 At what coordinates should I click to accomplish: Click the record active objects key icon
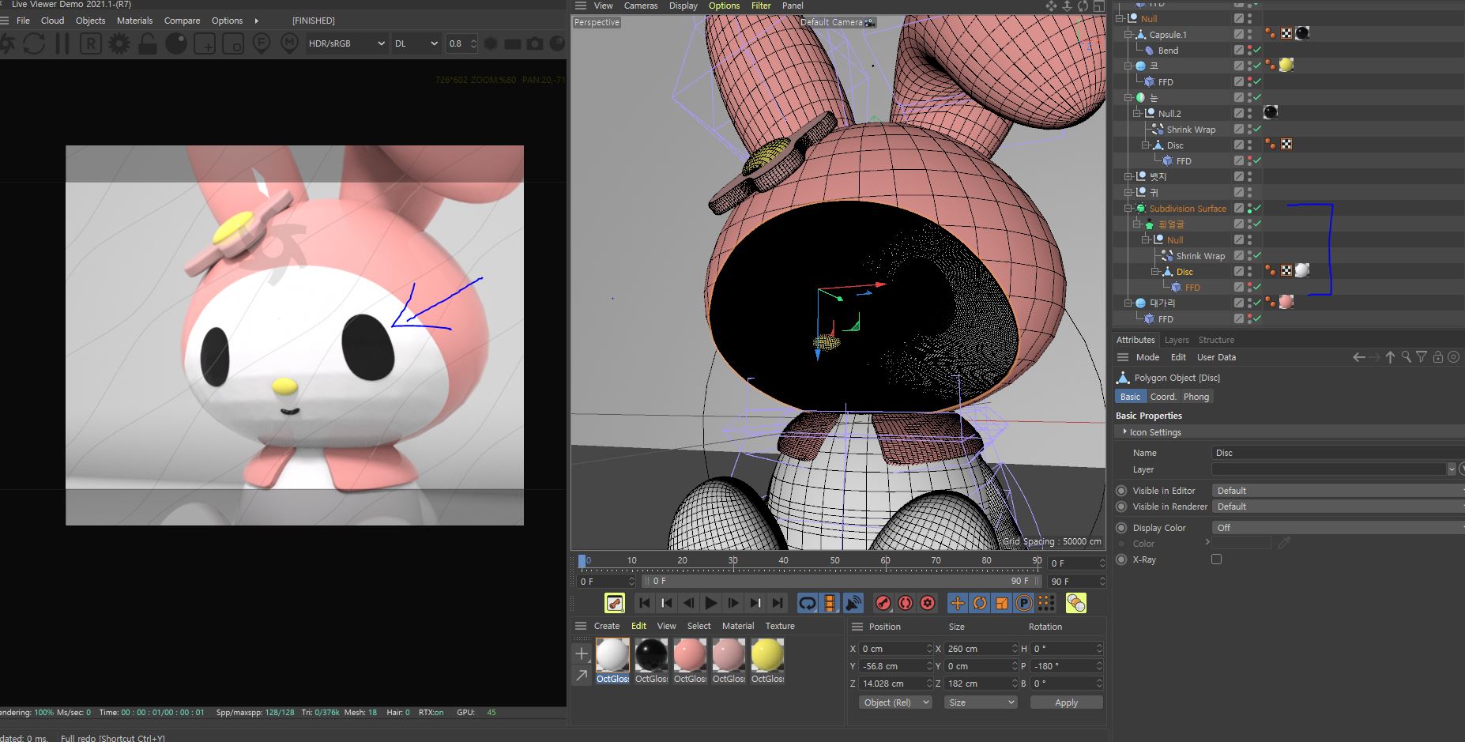883,603
